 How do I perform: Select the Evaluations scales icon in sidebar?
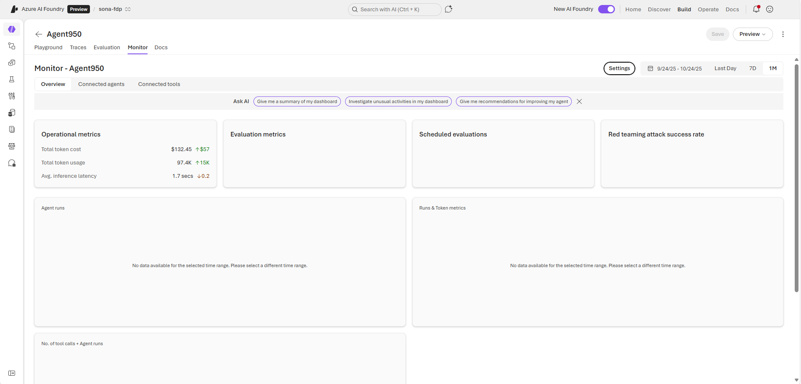pos(12,146)
